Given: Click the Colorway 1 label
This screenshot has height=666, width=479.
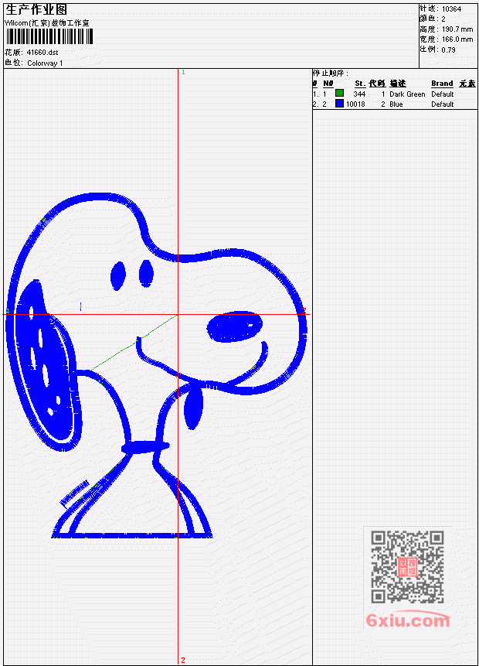Looking at the screenshot, I should pyautogui.click(x=45, y=63).
